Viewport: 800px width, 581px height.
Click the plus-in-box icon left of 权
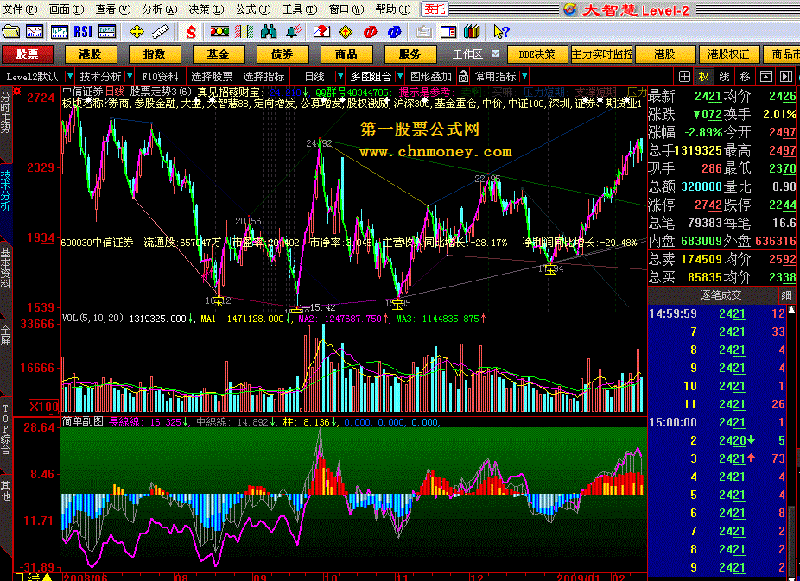click(x=685, y=77)
